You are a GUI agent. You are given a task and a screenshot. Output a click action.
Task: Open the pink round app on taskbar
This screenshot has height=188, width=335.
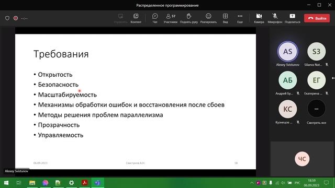[x=46, y=183]
